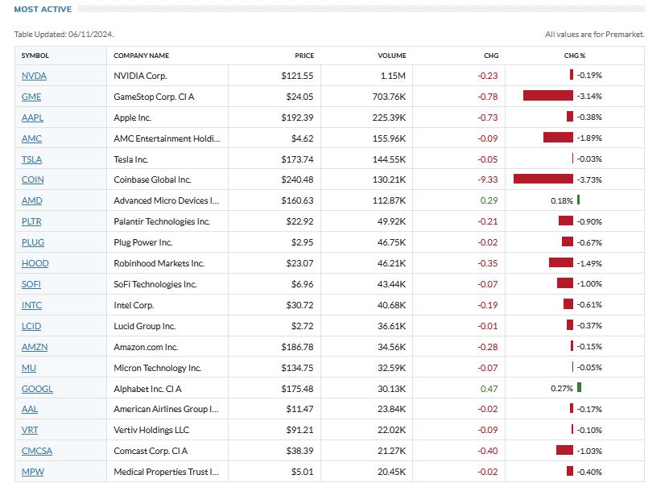The width and height of the screenshot is (669, 491).
Task: Open the TSLA ticker link
Action: 31,159
